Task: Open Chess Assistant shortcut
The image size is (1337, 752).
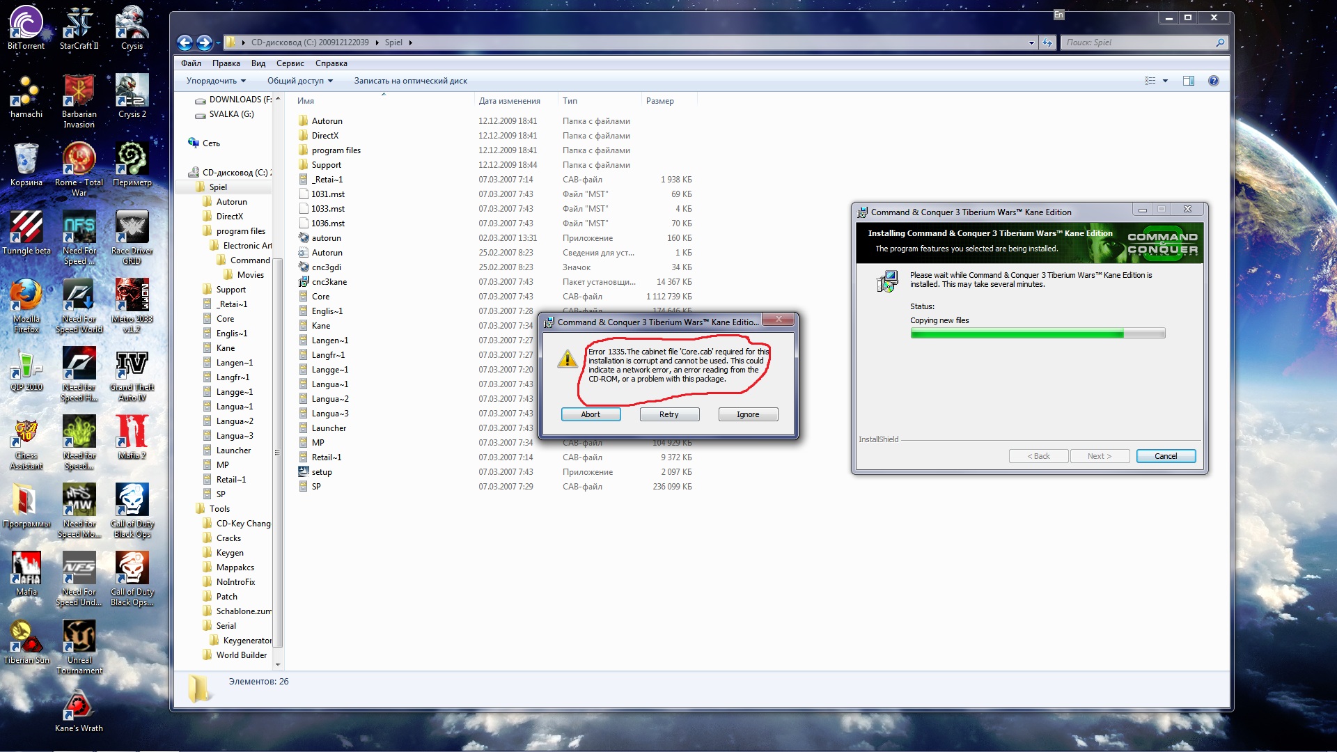Action: (x=26, y=442)
